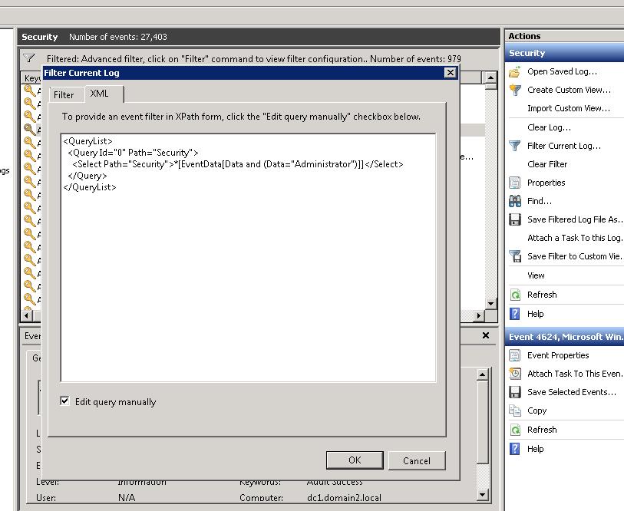Choose Filter Current Log action
Screen dimensions: 624x511
click(564, 146)
